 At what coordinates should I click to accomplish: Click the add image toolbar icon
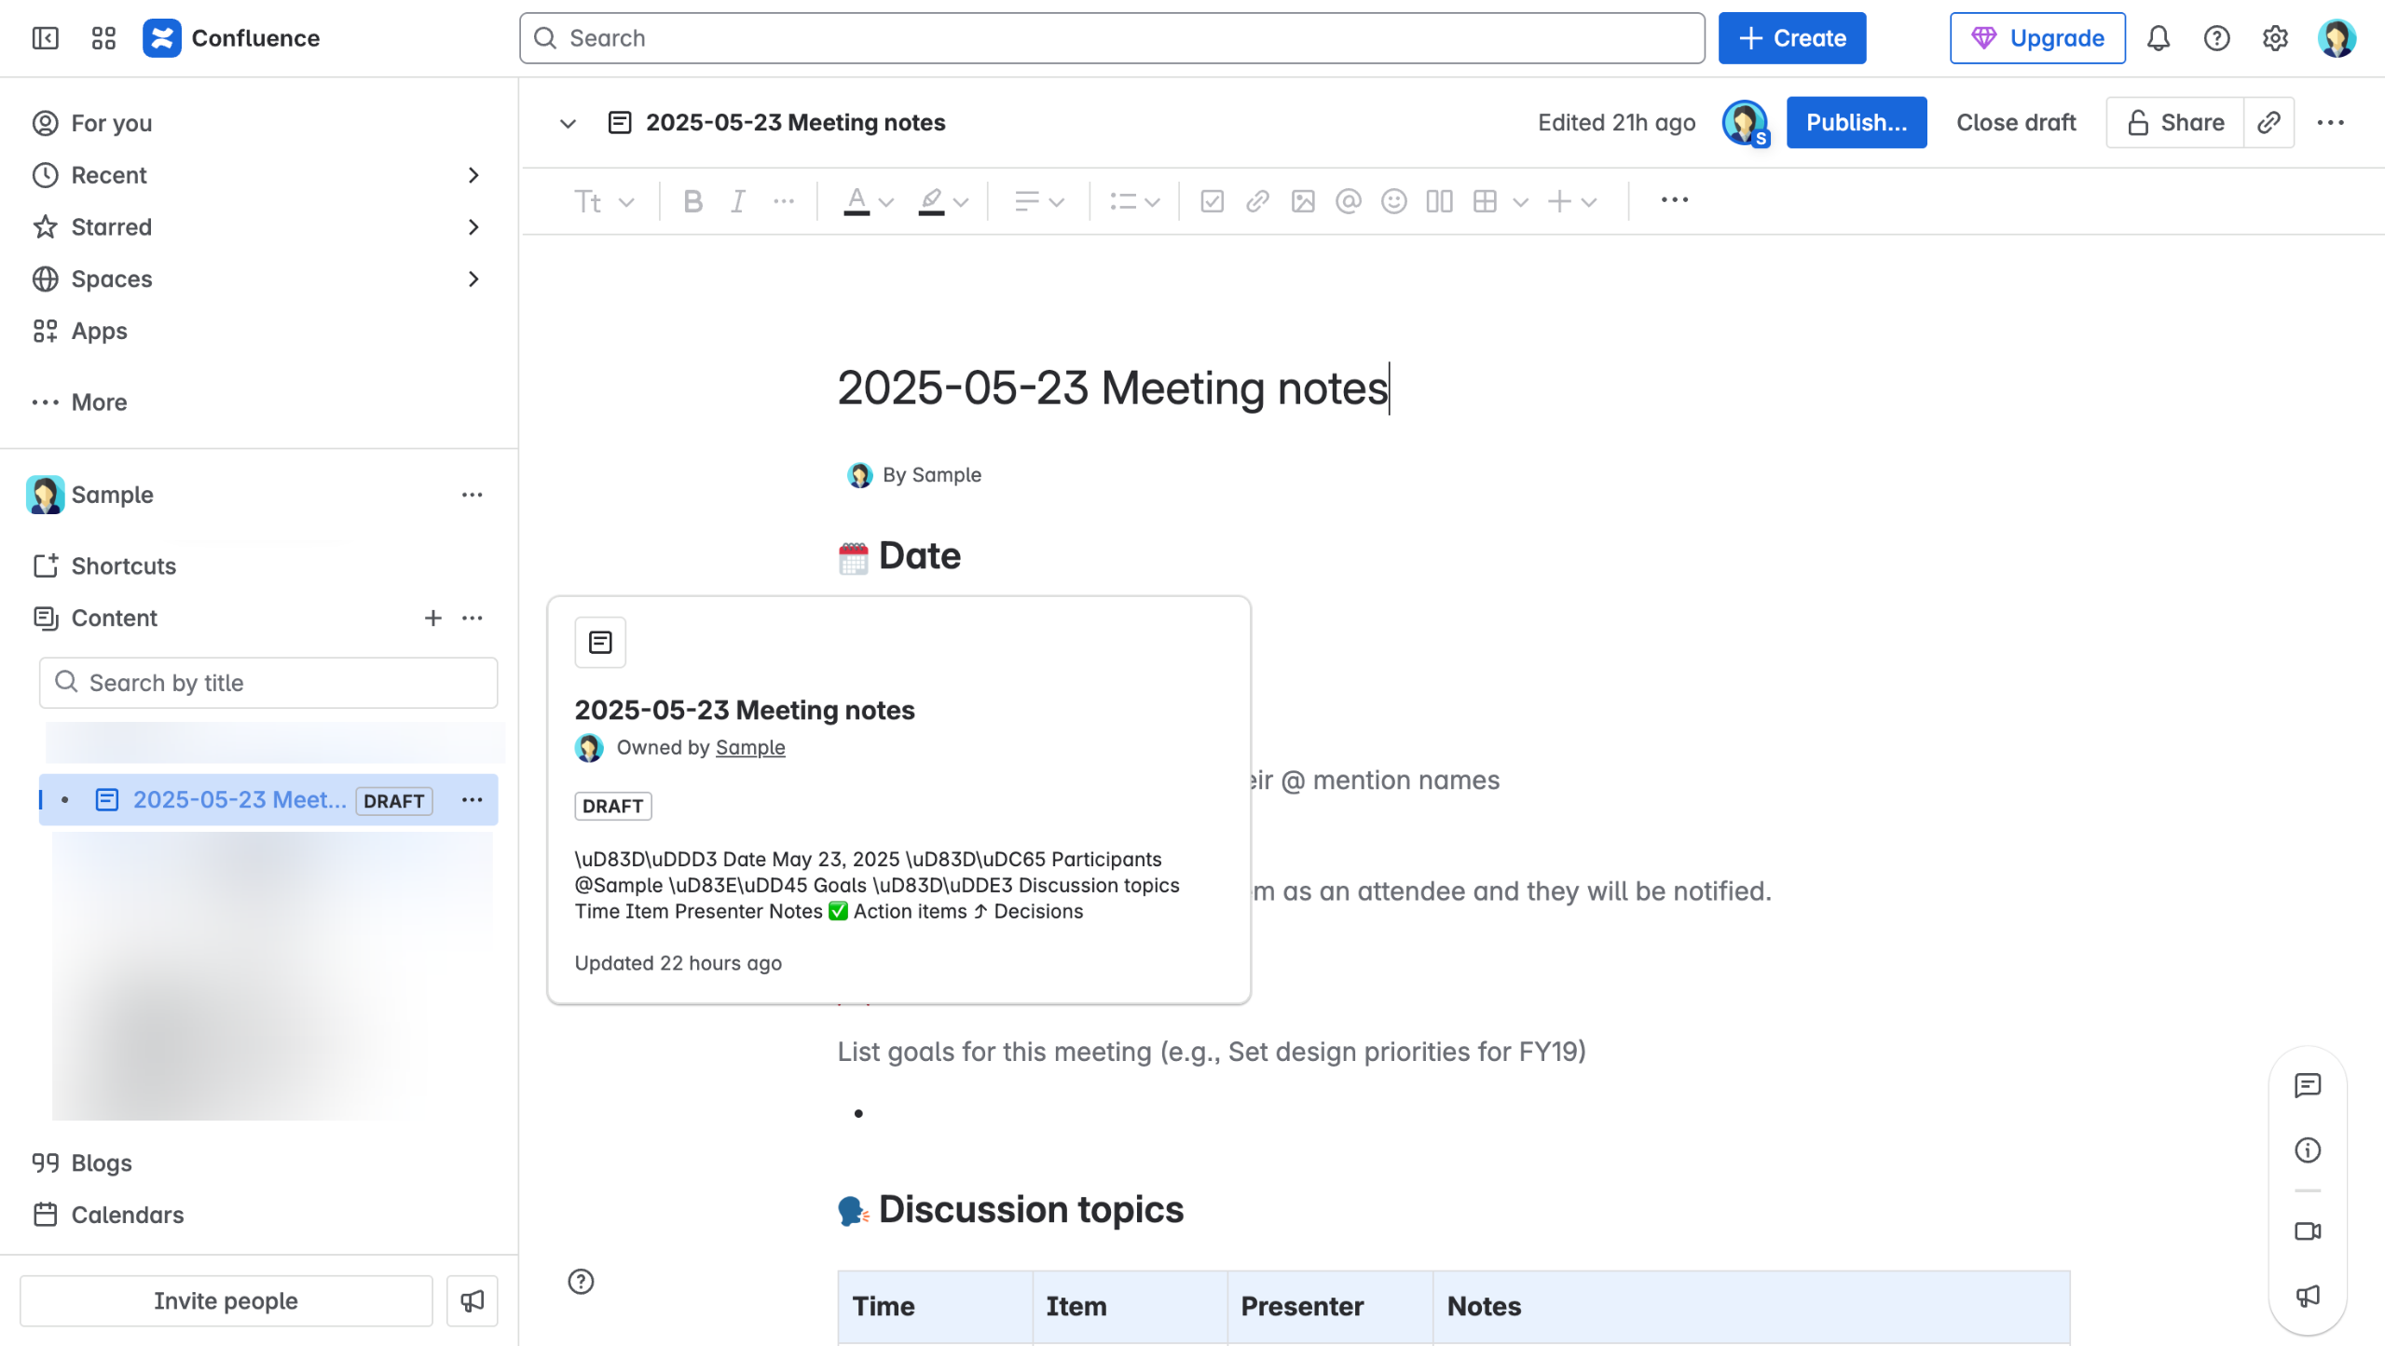[1302, 201]
